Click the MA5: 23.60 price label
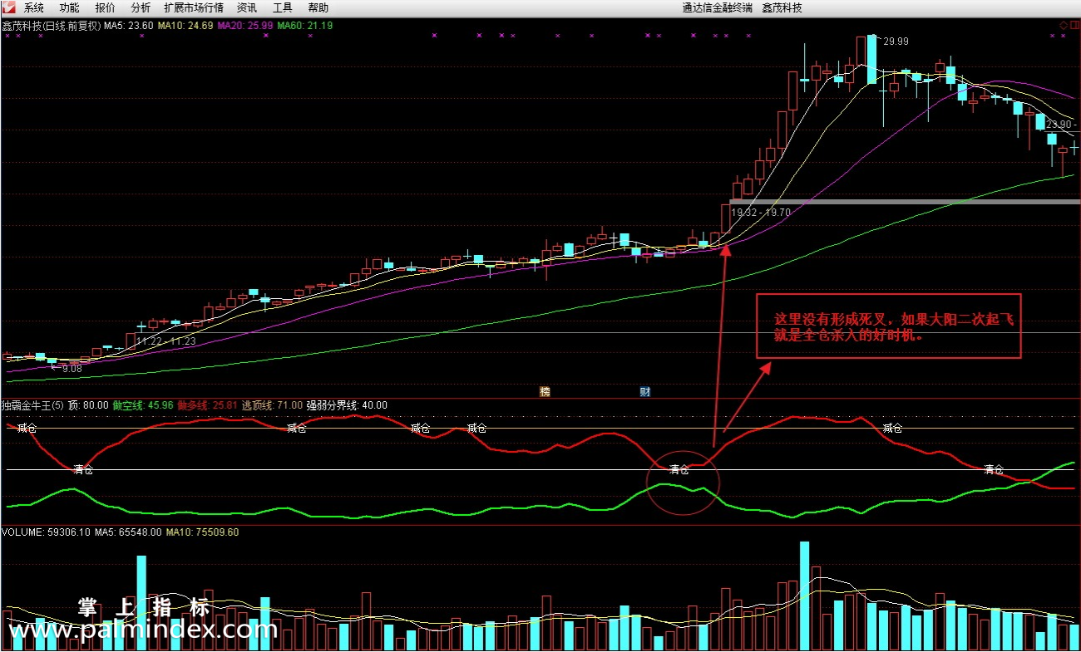1081x652 pixels. point(129,26)
